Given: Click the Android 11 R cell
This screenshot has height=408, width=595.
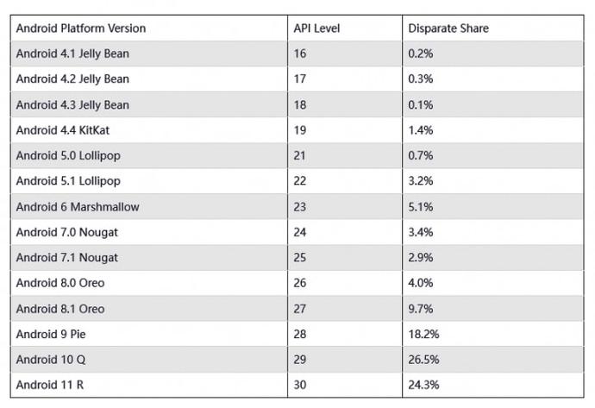Looking at the screenshot, I should pyautogui.click(x=50, y=385).
